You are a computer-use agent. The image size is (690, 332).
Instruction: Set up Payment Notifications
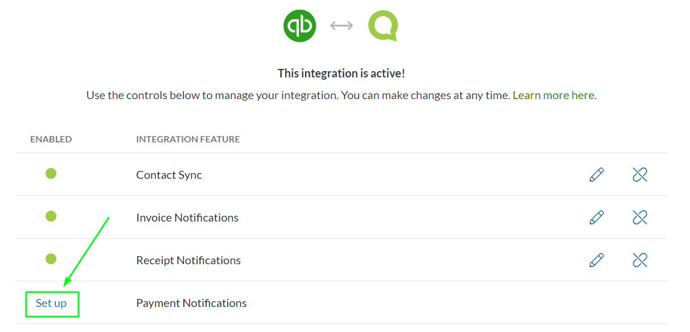click(x=51, y=304)
